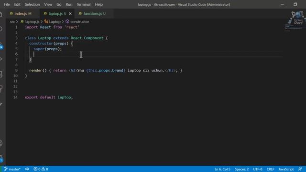Screen dimensions: 306x172
Task: Open the Run menu
Action: coord(69,4)
